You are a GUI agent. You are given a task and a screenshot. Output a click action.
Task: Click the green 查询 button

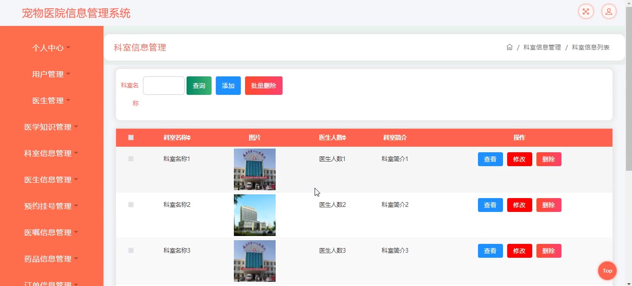click(x=199, y=86)
